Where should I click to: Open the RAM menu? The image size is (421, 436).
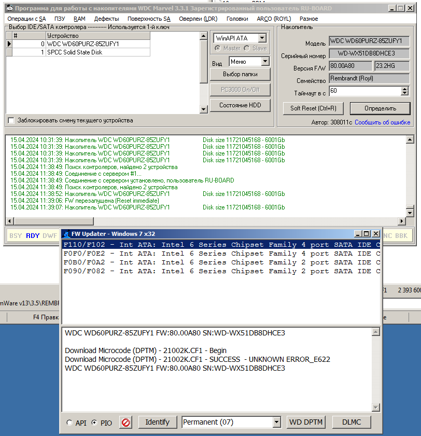(79, 19)
